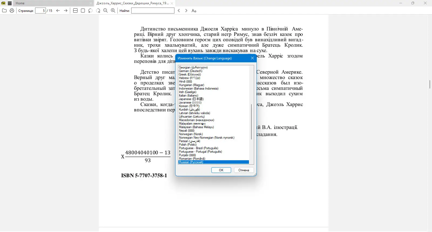Viewport: 432px width, 232px height.
Task: Pick Irish (Gaeilge) from the list
Action: (x=214, y=92)
